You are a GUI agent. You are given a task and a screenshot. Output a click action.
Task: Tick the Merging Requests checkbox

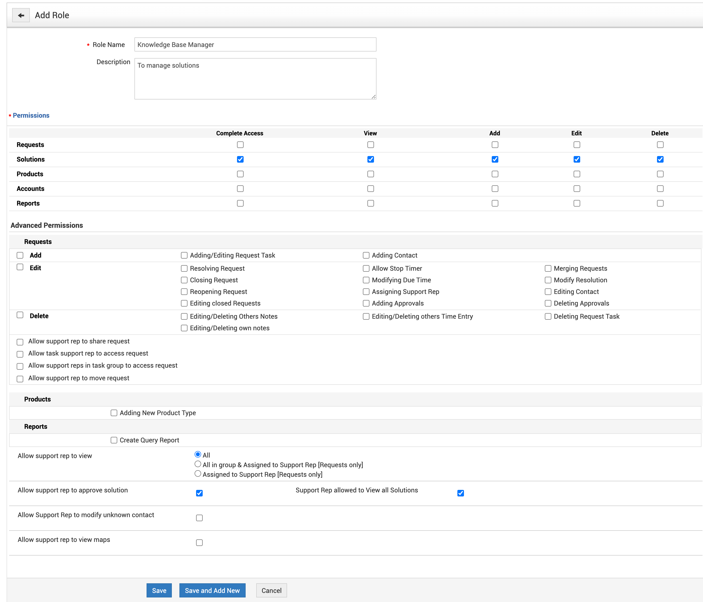pyautogui.click(x=548, y=268)
